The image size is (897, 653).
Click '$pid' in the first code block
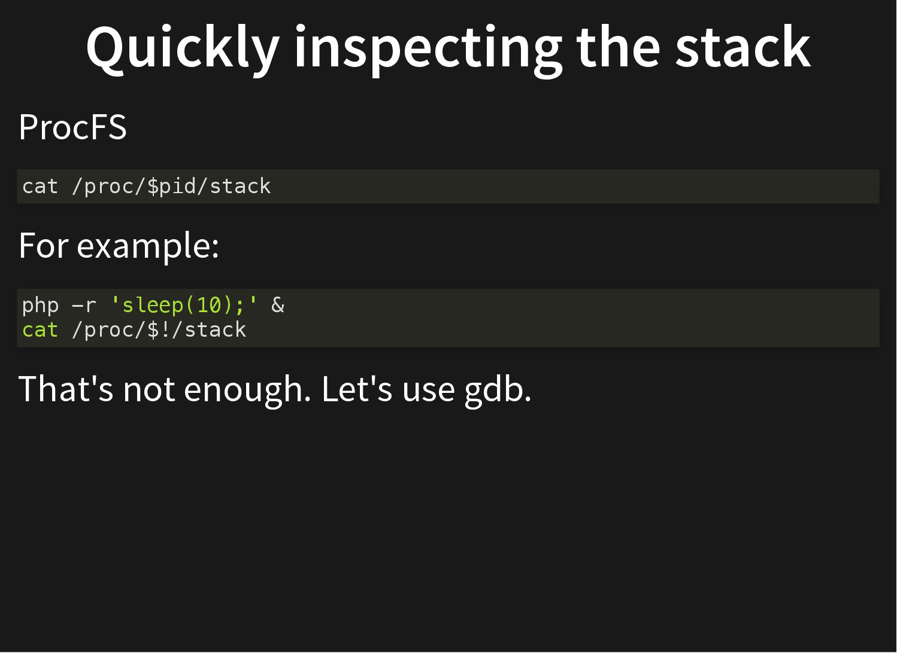(x=171, y=187)
